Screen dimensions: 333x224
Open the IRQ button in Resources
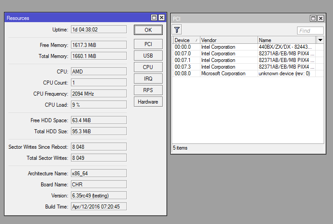[x=148, y=79]
